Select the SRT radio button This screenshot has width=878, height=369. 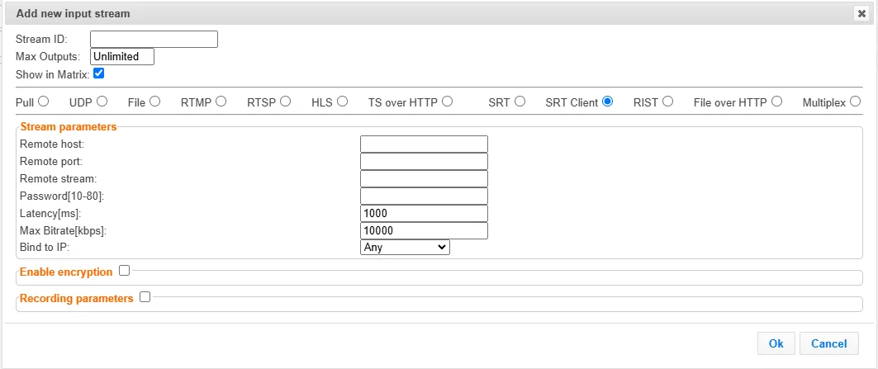(x=520, y=102)
